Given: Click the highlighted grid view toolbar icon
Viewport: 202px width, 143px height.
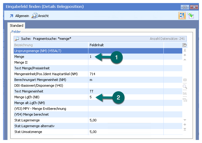Looking at the screenshot, I should click(x=182, y=16).
